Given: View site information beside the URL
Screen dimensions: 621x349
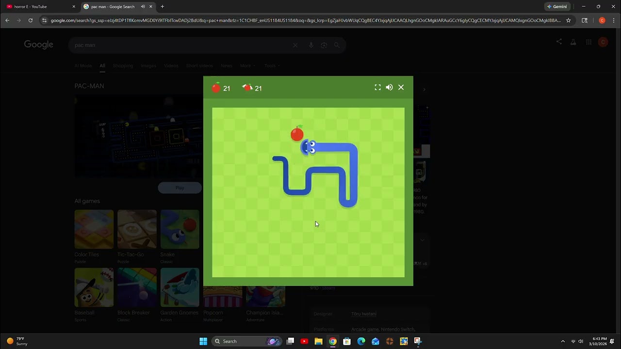Looking at the screenshot, I should tap(44, 20).
